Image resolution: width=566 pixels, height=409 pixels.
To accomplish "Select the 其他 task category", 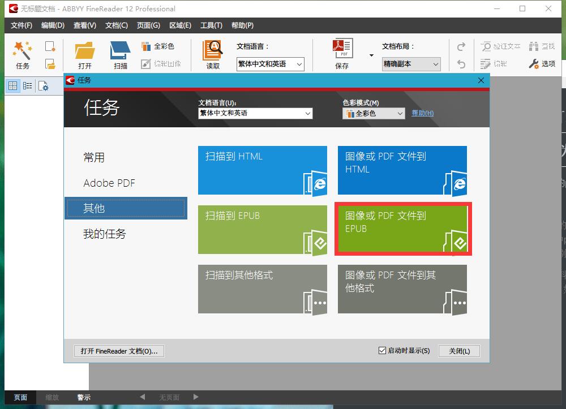I will 126,208.
